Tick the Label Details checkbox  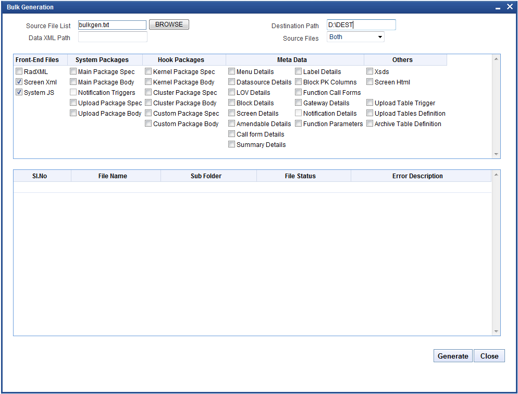298,71
